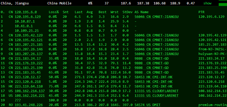Open hop 17 IP link 108.162.214.137

click(x=30, y=91)
